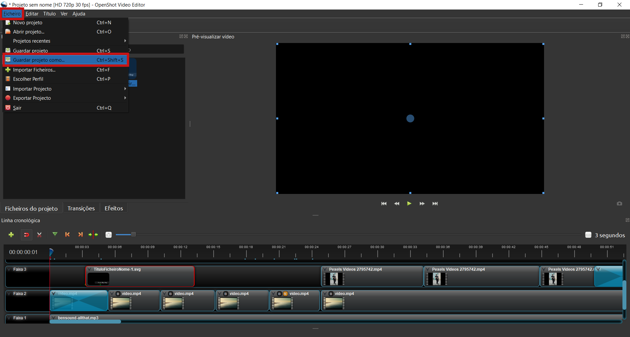Save the current frame with the camera icon

tap(619, 203)
